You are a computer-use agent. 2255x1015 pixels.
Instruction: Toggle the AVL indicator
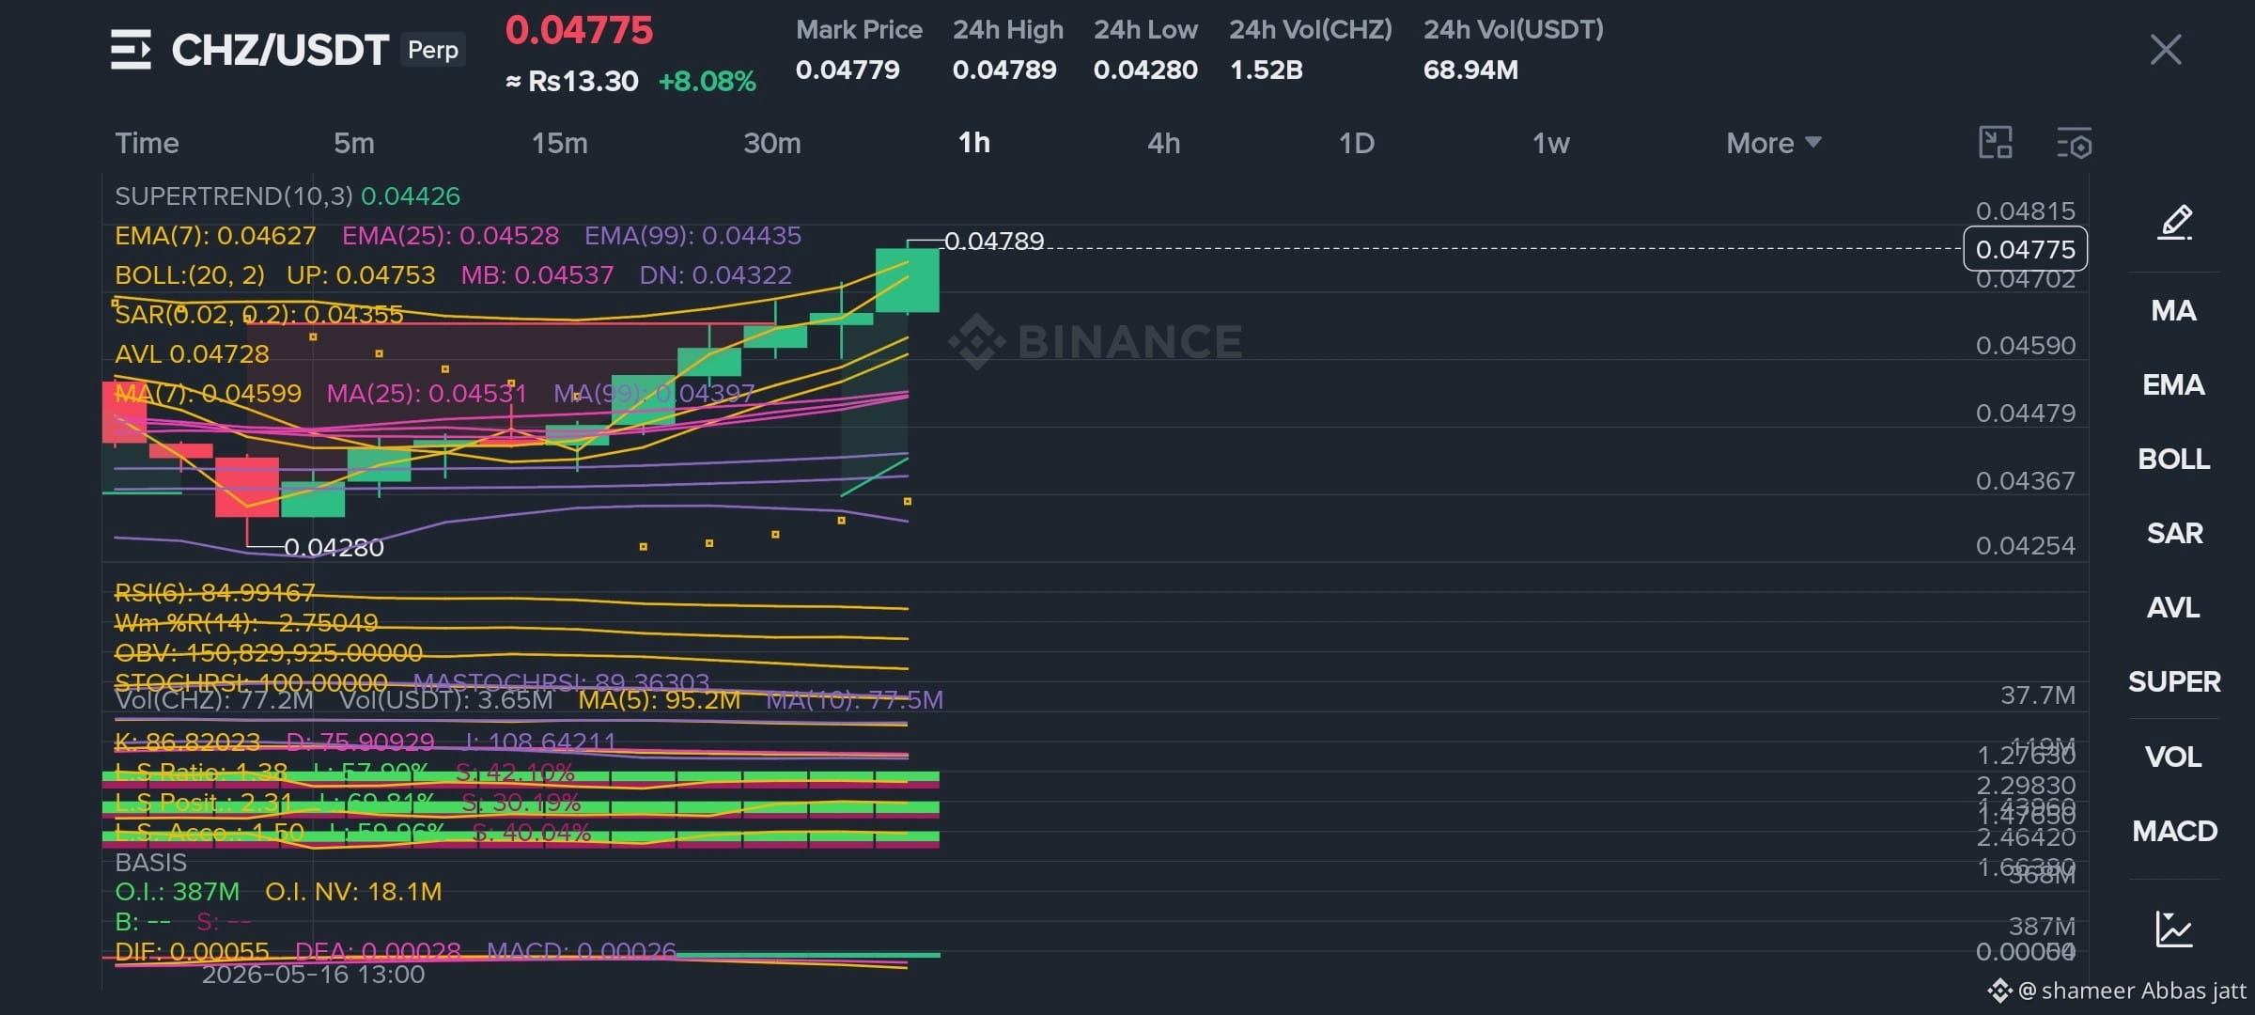2174,607
